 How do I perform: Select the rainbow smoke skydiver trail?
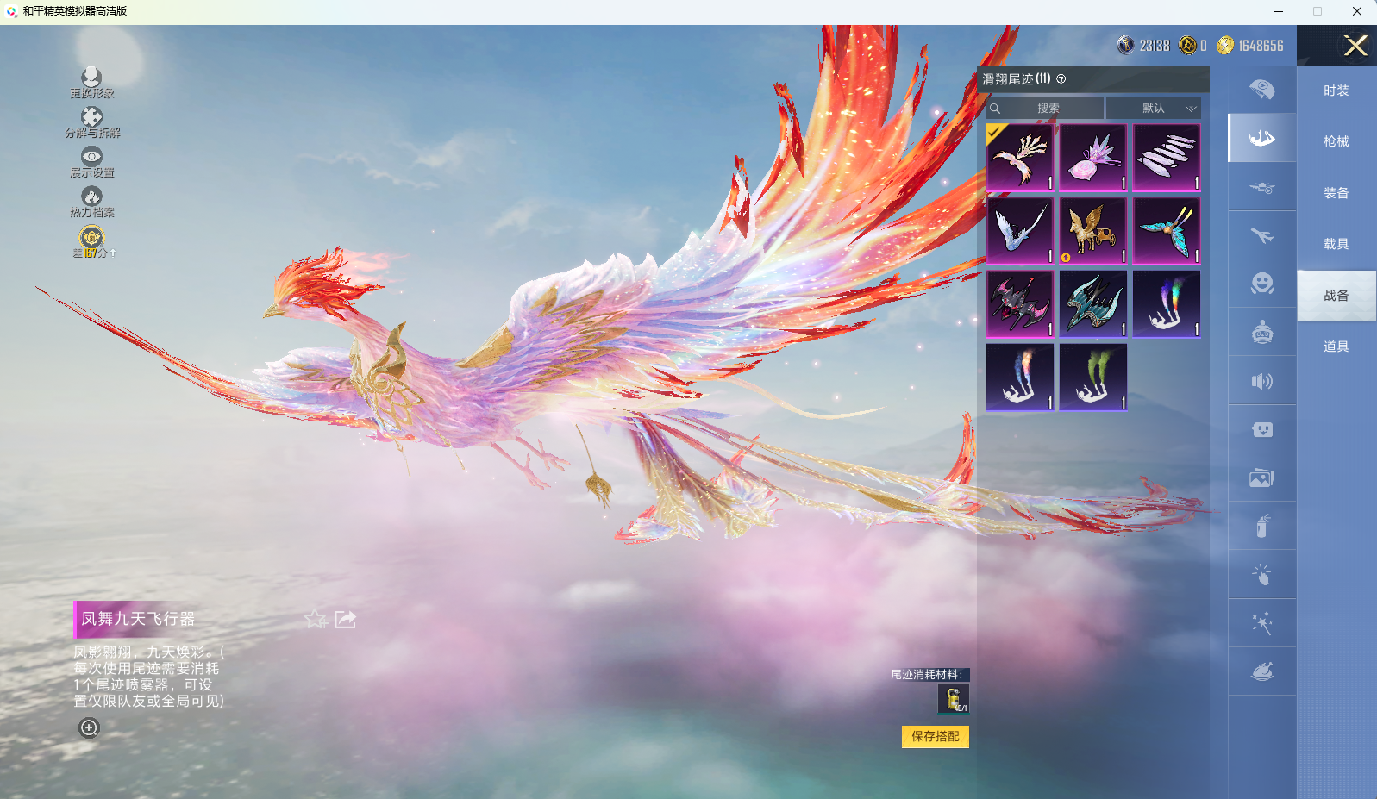(x=1167, y=304)
